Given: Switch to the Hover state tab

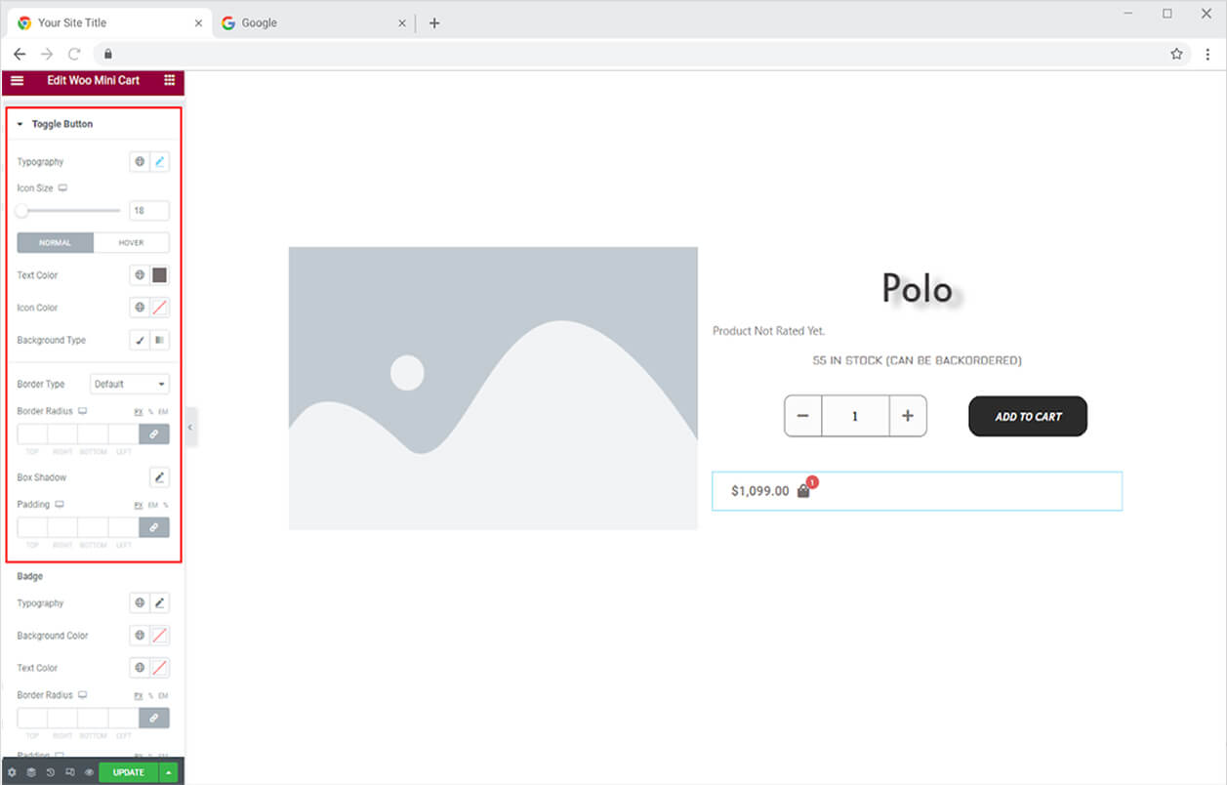Looking at the screenshot, I should (132, 242).
